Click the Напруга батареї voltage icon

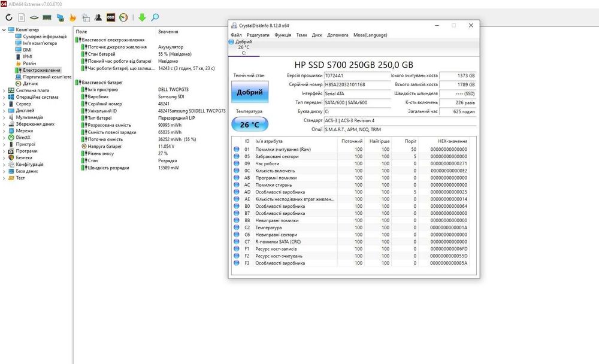coord(84,146)
